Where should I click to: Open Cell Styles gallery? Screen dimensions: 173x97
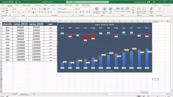[110, 11]
